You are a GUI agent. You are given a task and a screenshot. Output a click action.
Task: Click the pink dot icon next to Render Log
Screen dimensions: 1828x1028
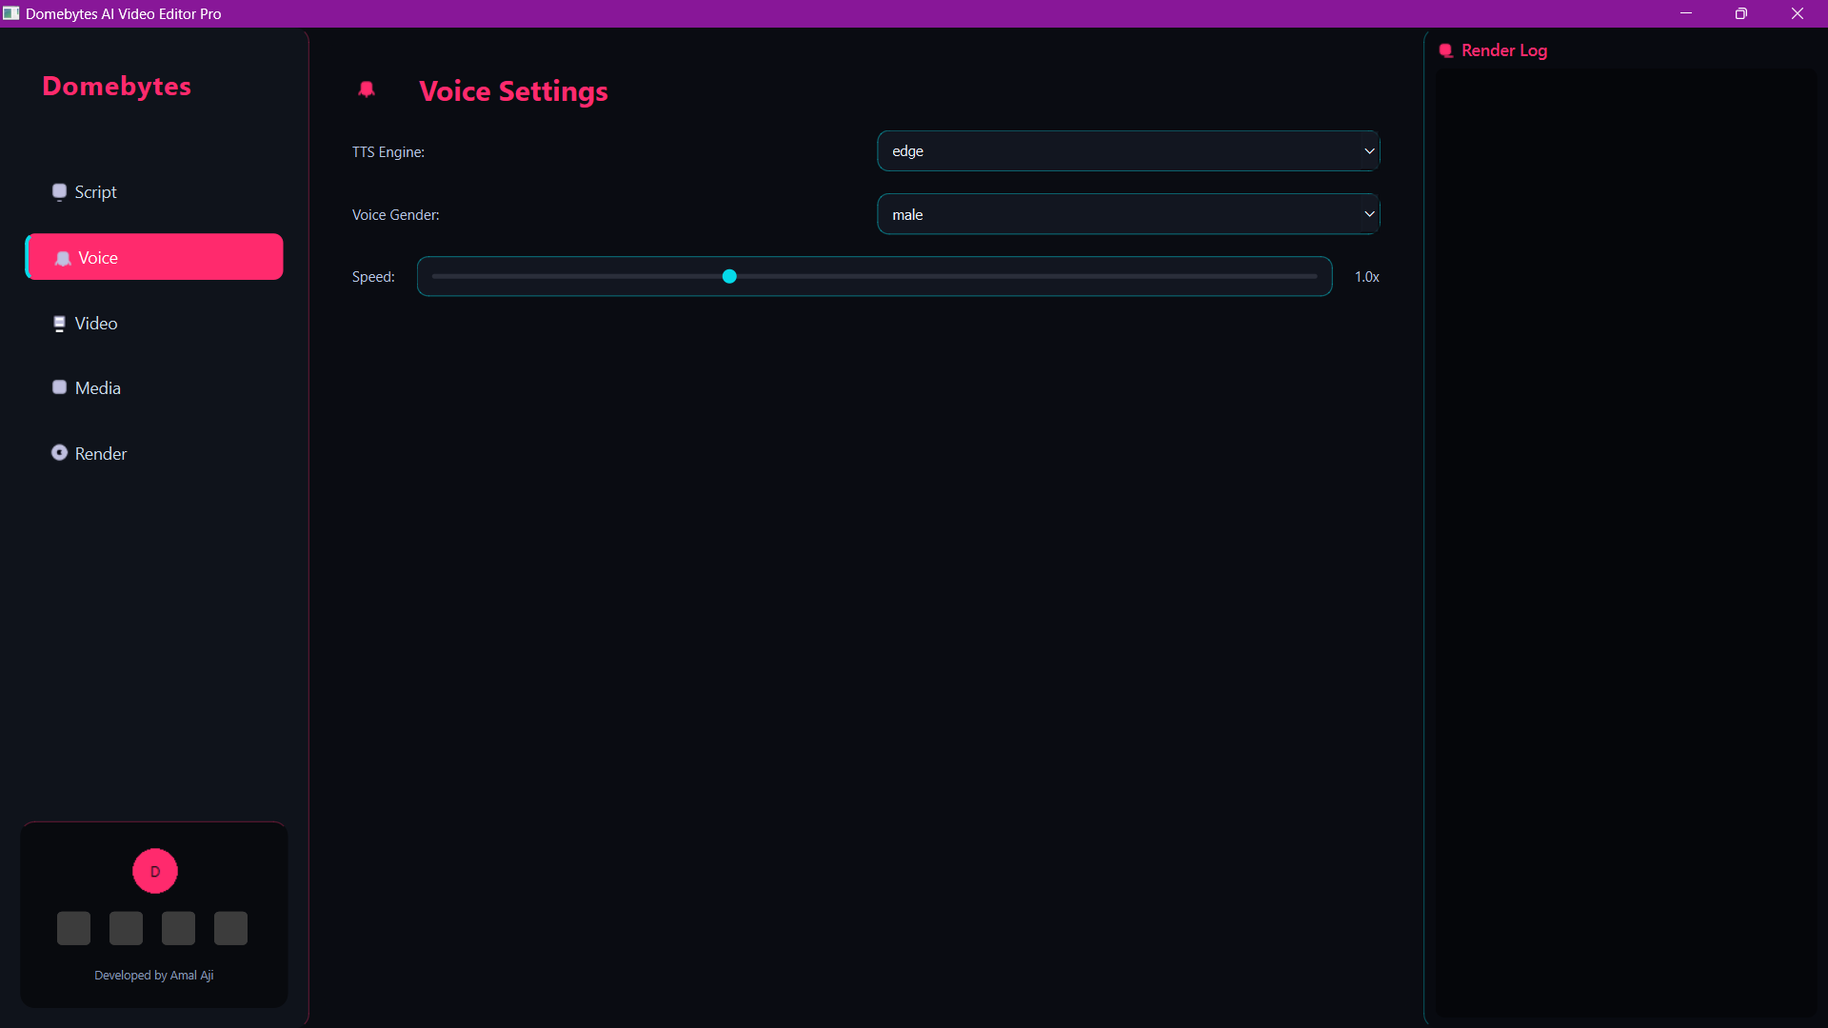(1446, 50)
